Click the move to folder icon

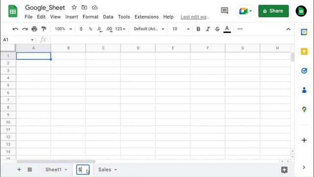click(84, 7)
